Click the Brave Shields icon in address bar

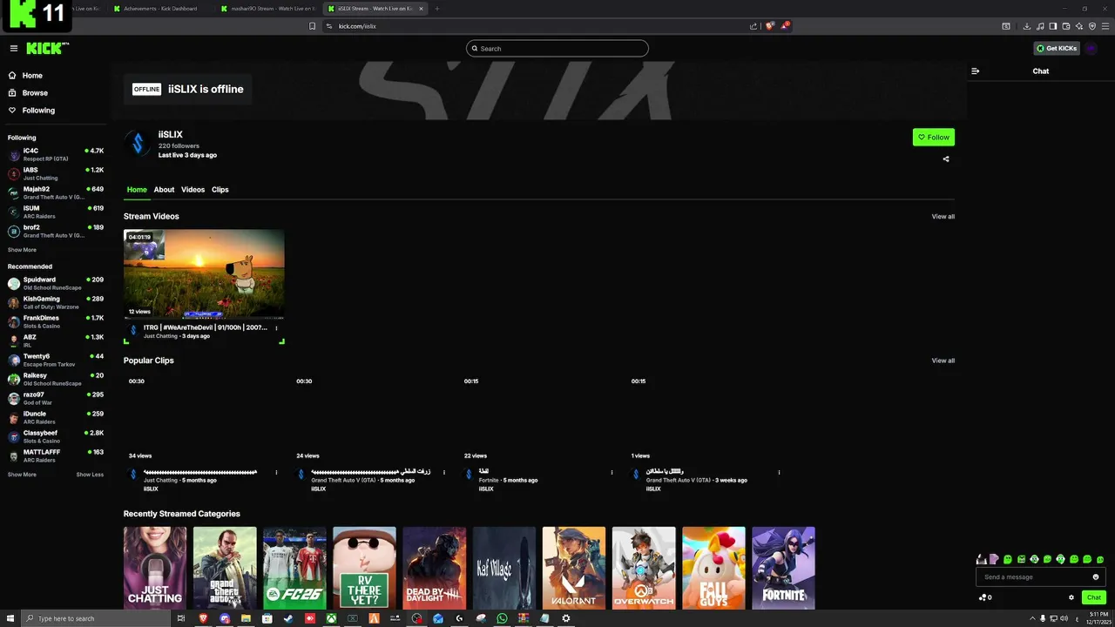(769, 26)
